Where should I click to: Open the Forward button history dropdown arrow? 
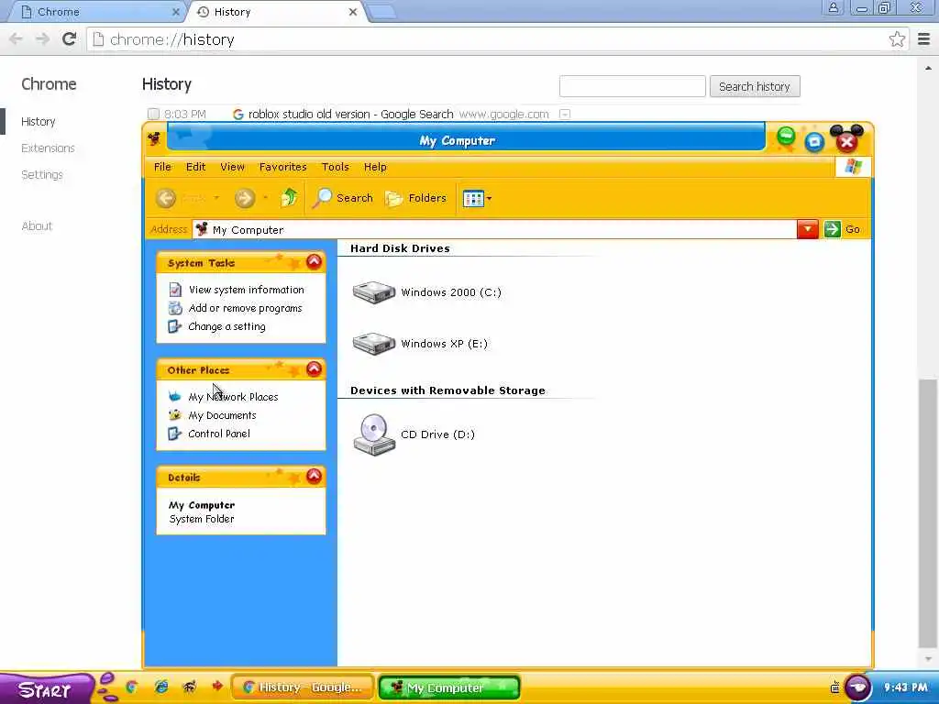[x=265, y=198]
